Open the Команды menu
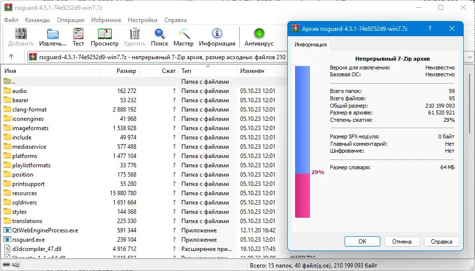This screenshot has height=271, width=475. click(37, 20)
